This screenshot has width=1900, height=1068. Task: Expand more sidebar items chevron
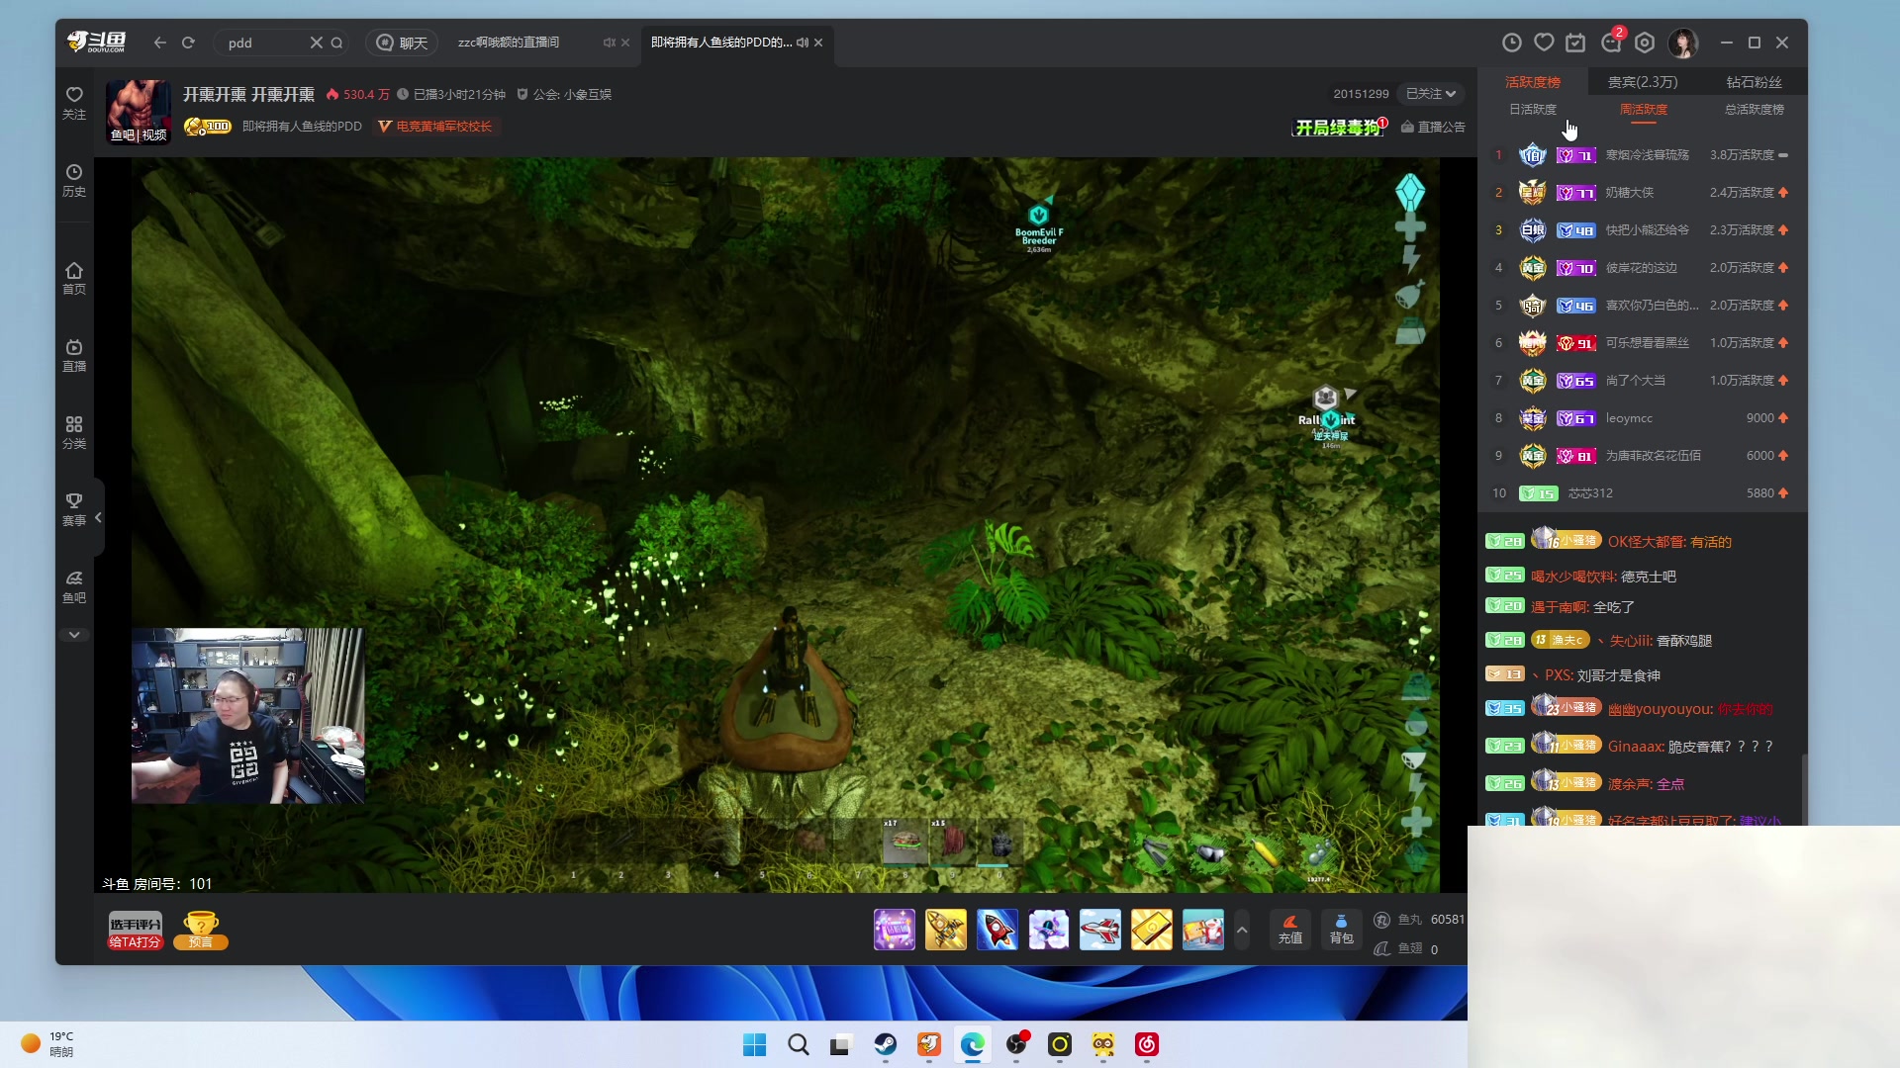(74, 635)
